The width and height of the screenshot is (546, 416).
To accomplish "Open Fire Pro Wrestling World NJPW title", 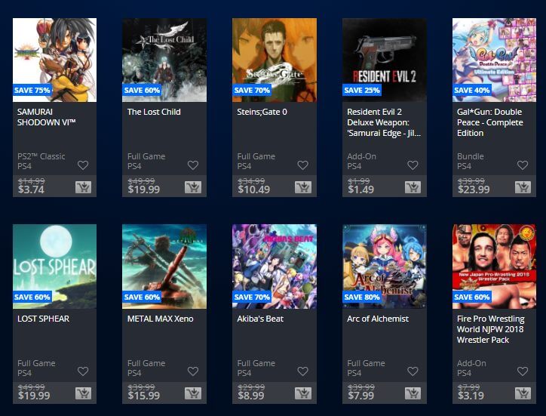I will [491, 329].
